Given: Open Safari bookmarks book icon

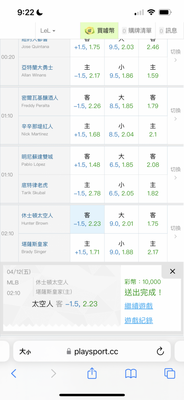Looking at the screenshot, I should pyautogui.click(x=131, y=374).
